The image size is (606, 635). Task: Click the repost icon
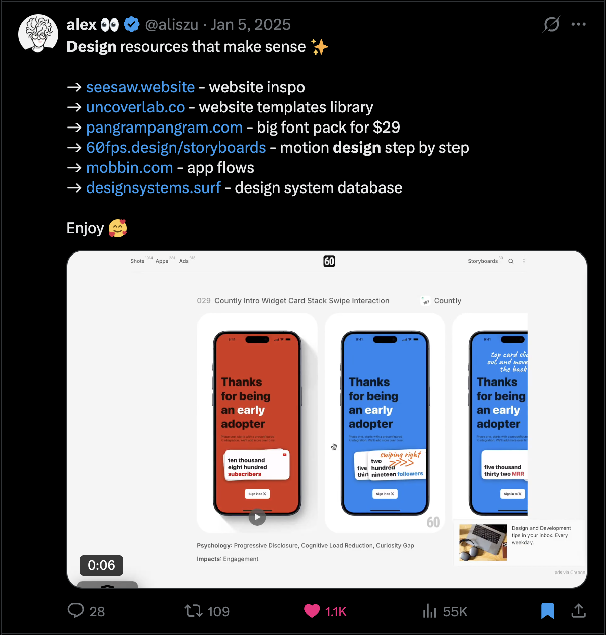point(193,611)
